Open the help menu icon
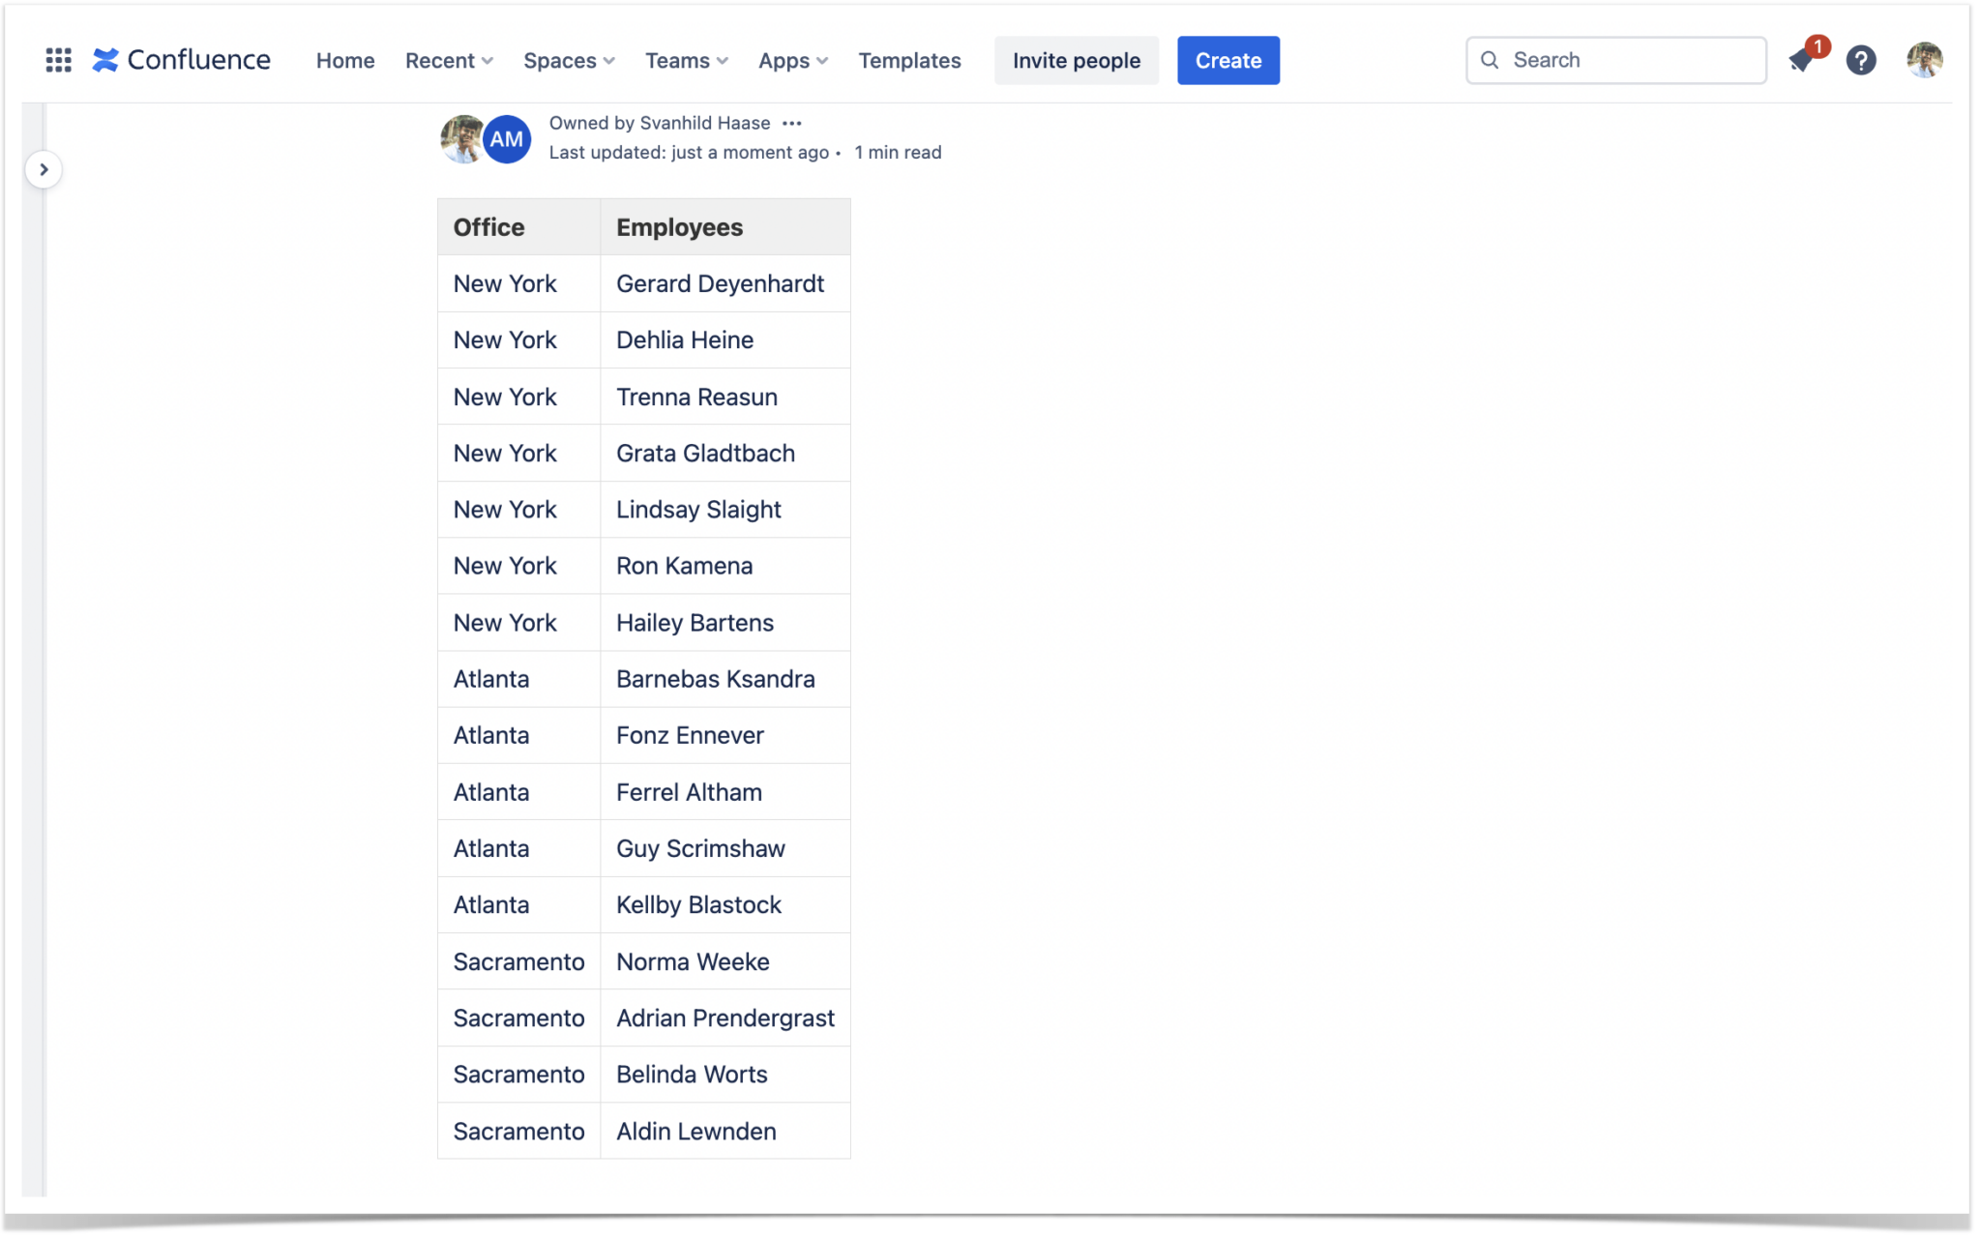Image resolution: width=1981 pixels, height=1238 pixels. tap(1861, 60)
